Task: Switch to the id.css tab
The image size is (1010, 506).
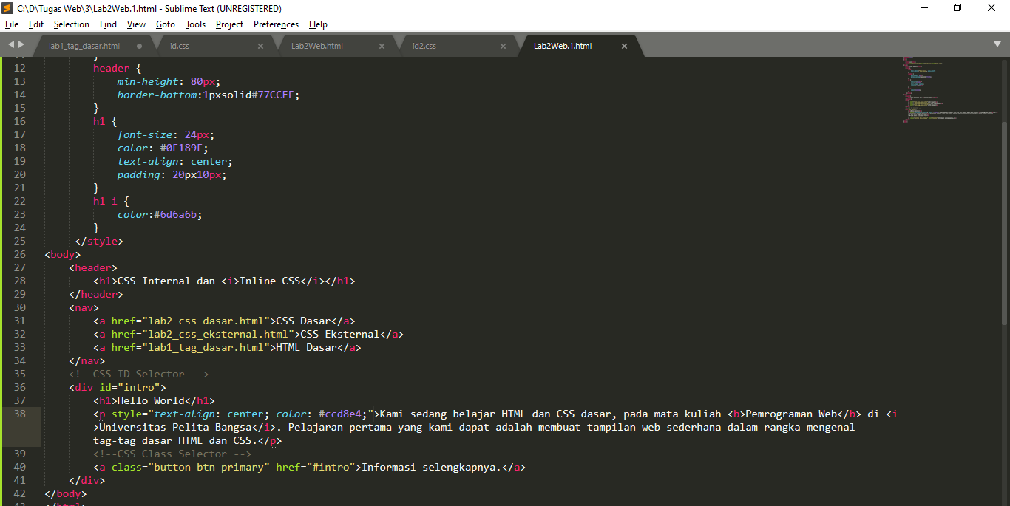Action: pos(180,46)
